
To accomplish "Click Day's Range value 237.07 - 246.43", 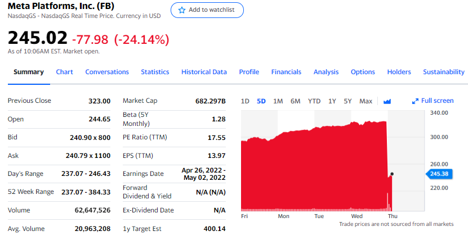I will [x=86, y=174].
